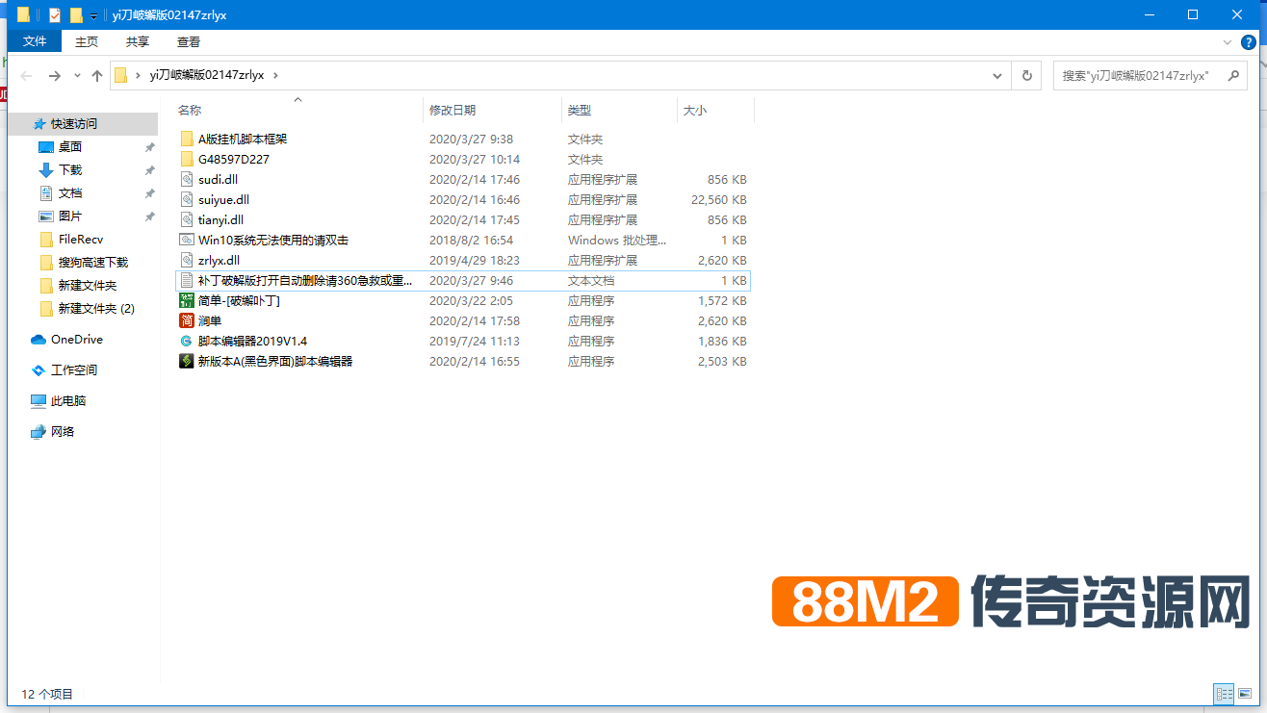This screenshot has width=1267, height=713.
Task: Click the 文本文档 type cell
Action: (591, 280)
